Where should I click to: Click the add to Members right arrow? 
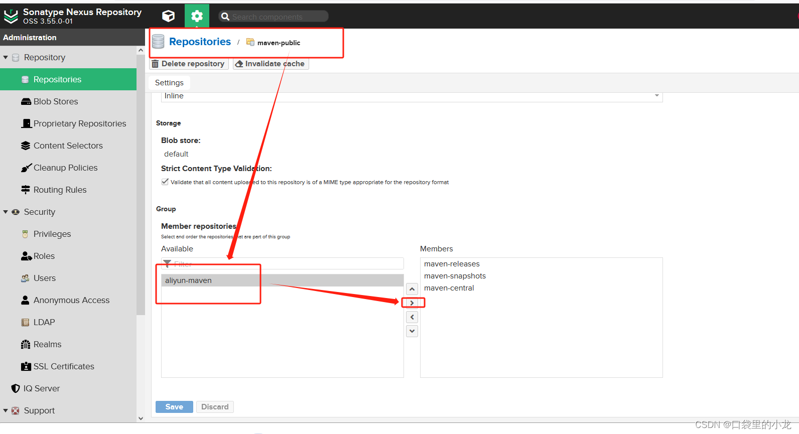coord(412,303)
